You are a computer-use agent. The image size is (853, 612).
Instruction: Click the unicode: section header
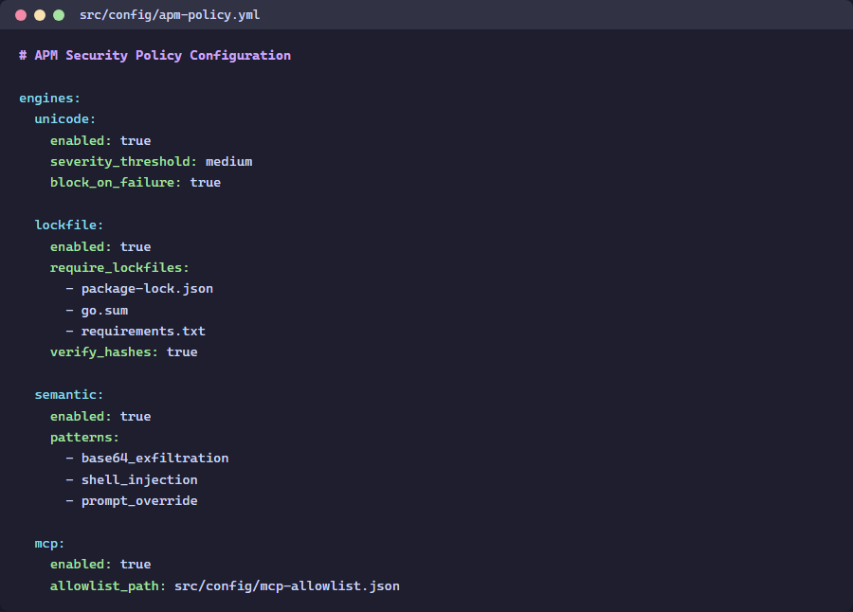point(64,118)
